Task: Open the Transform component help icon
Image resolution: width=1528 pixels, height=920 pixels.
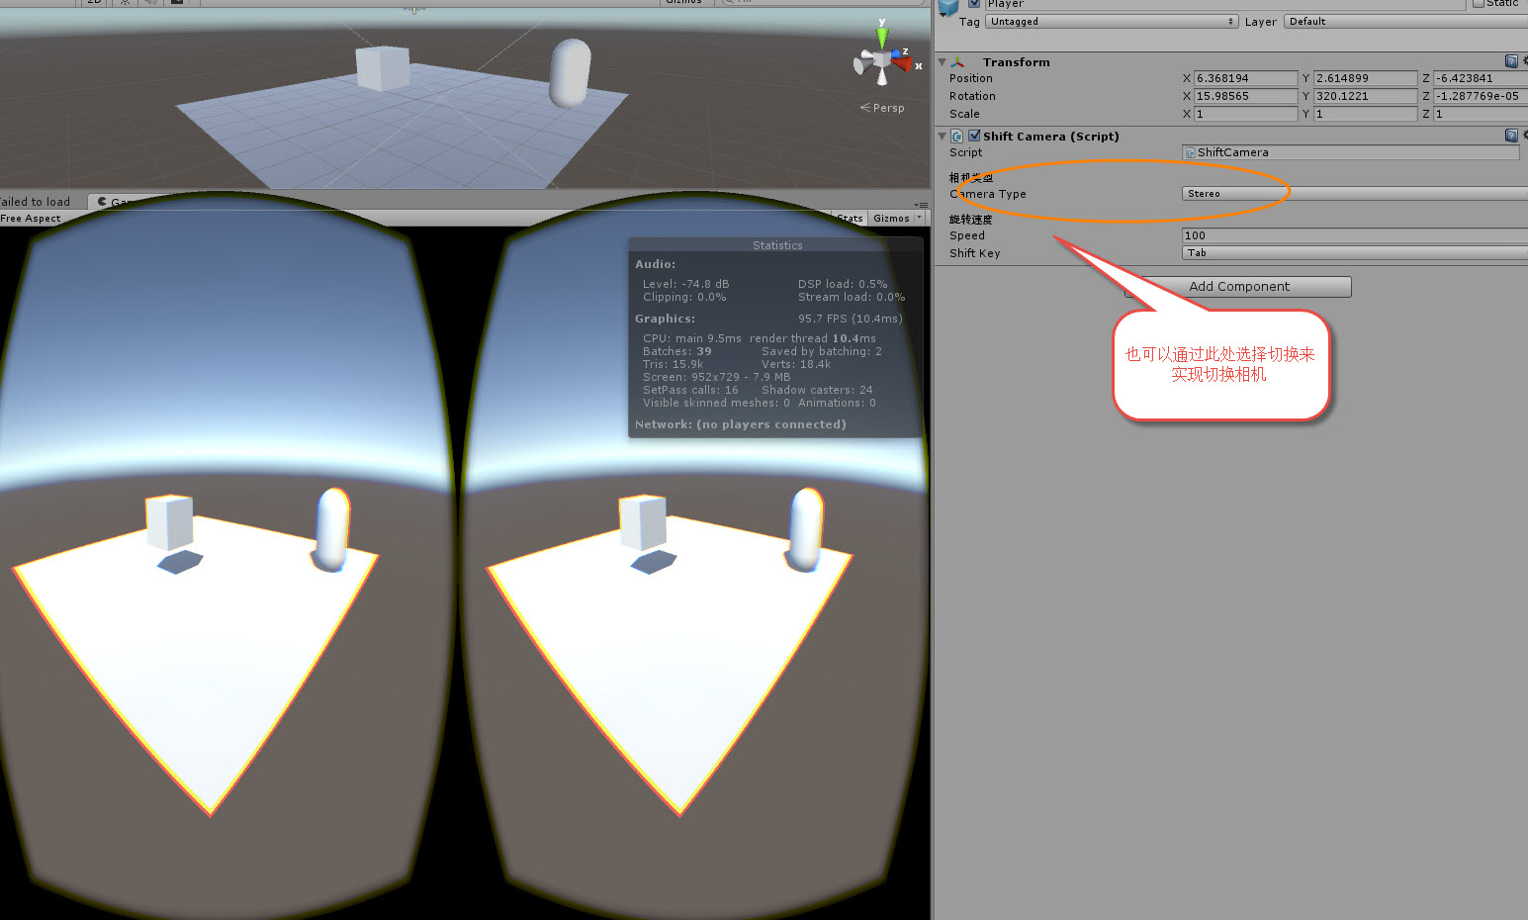Action: 1511,61
